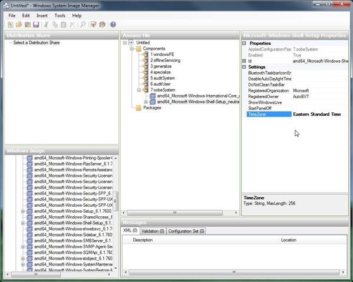Create a new answer file from toolbar
Viewport: 353px width, 282px height.
11,25
